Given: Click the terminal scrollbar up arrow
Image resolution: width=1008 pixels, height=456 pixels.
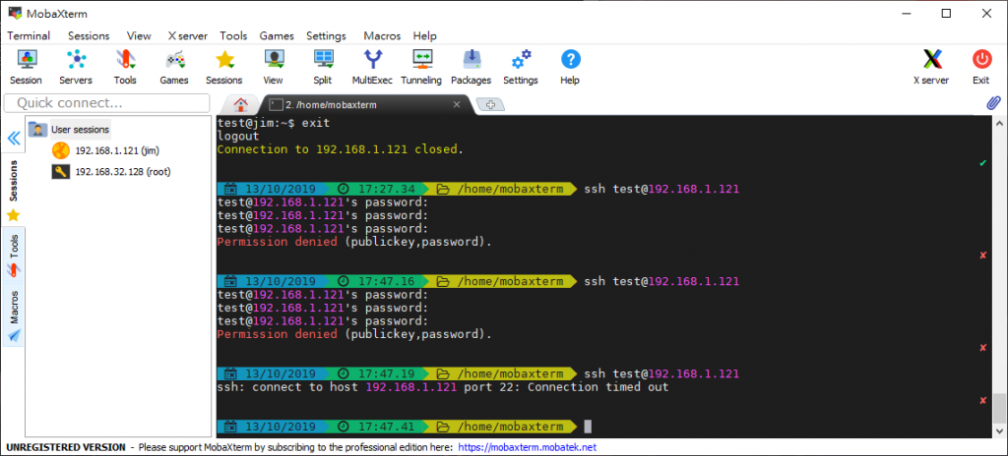Looking at the screenshot, I should (x=999, y=123).
